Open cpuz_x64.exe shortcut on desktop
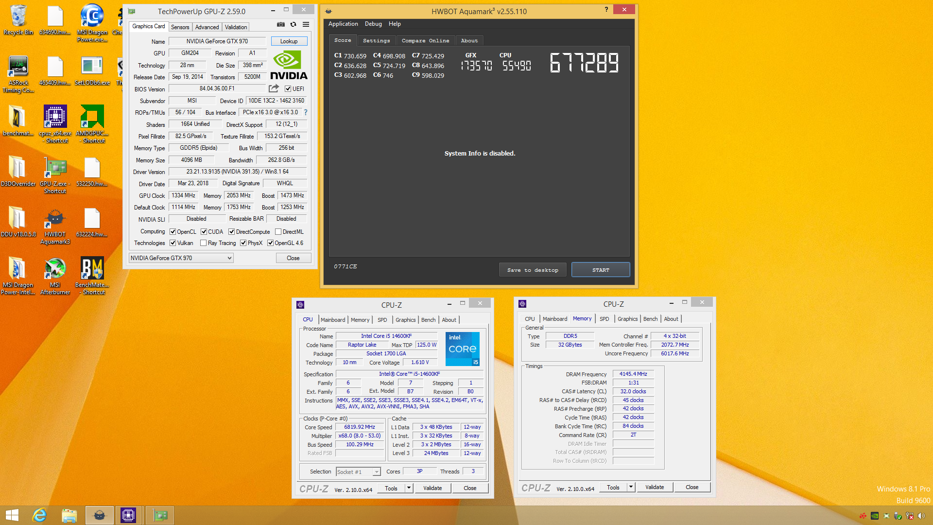 [x=55, y=124]
